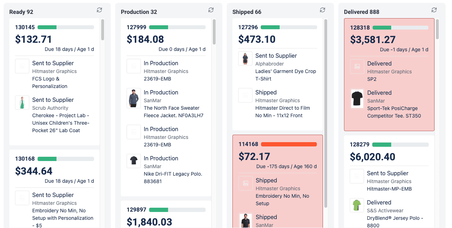Open the Ladies' Garment Dye Crop T-Shirt image
This screenshot has width=452, height=228.
pos(245,58)
